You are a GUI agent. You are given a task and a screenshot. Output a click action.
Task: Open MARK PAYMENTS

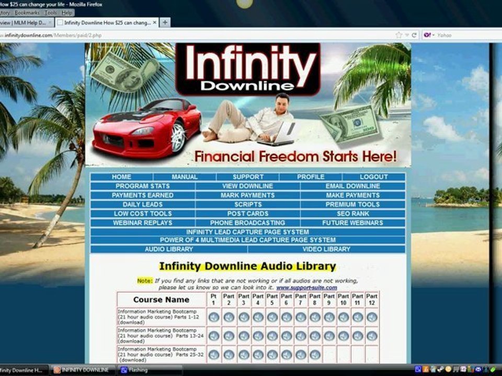248,195
